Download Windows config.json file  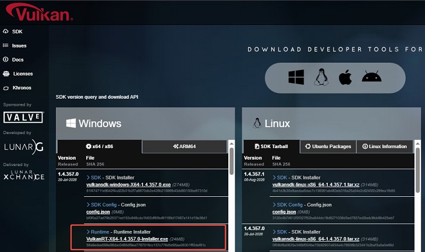(x=98, y=212)
